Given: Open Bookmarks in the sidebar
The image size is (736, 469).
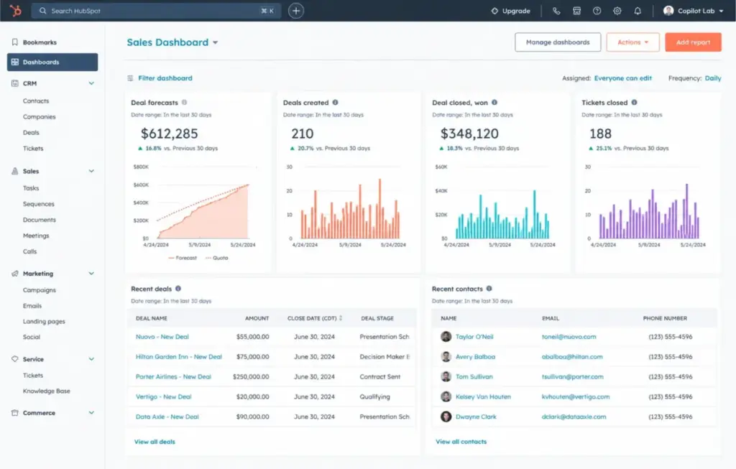Looking at the screenshot, I should (34, 42).
